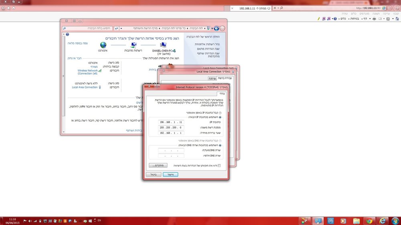Edit the default gateway field 192.168.1.1
This screenshot has width=401, height=225.
(x=171, y=133)
